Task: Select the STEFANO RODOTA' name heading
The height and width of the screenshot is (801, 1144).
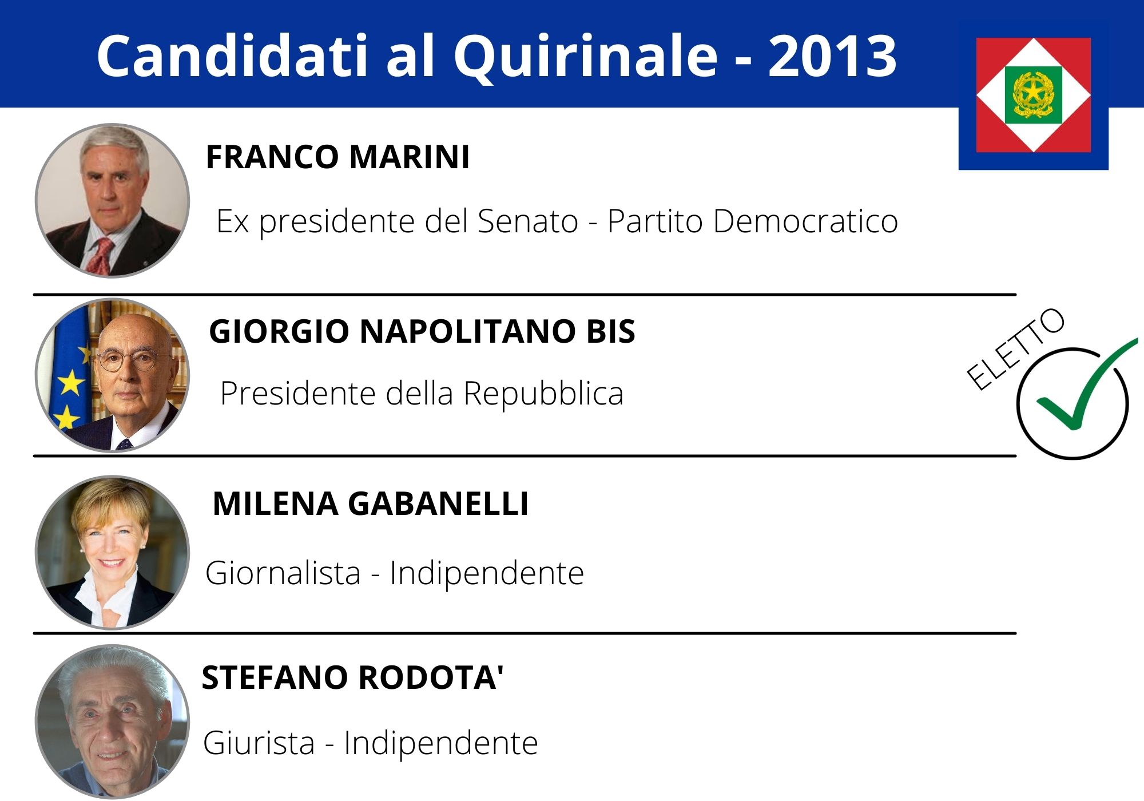Action: [352, 678]
